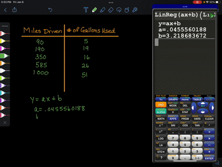Viewport: 222px width, 167px height.
Task: Tap the number 0 key
Action: [173, 158]
